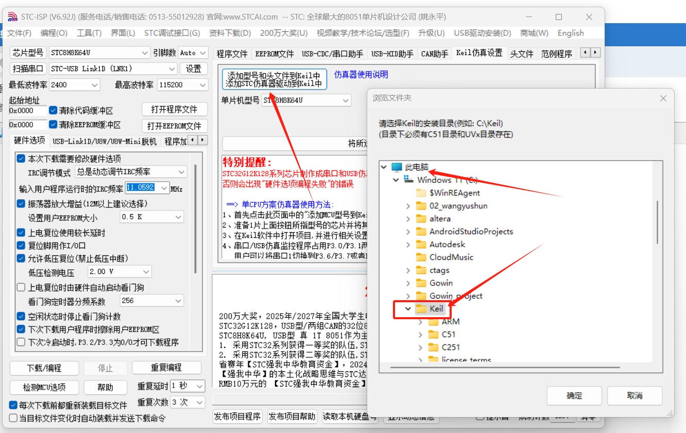Click the 发布项目程序 button
Viewport: 686px width, 433px height.
237,417
